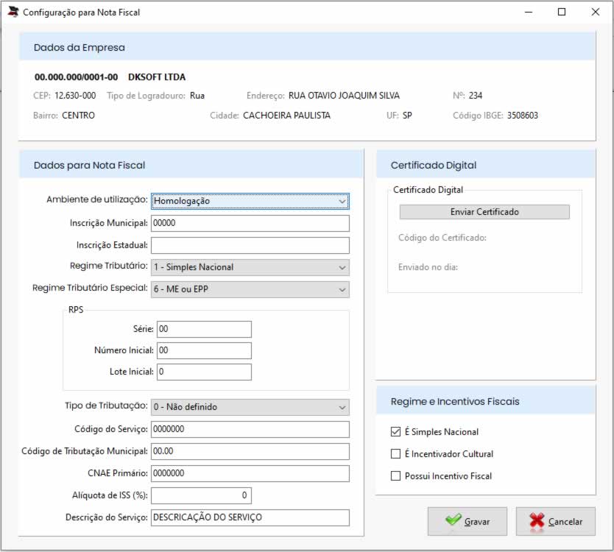Check the Possui Incentivo Fiscal option
The height and width of the screenshot is (552, 614).
click(396, 476)
